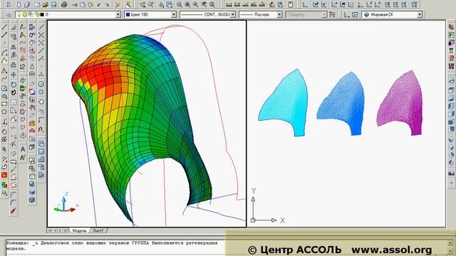This screenshot has height=256, width=456.
Task: Select the Sphere solid tool
Action: [32, 184]
